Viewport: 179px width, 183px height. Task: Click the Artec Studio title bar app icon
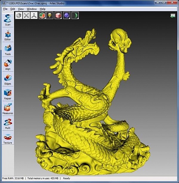coord(4,3)
